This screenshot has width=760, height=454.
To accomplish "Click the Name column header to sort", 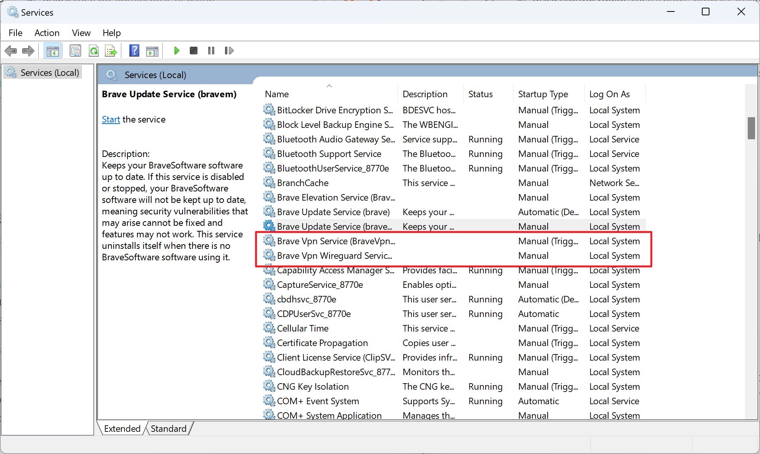I will 276,94.
